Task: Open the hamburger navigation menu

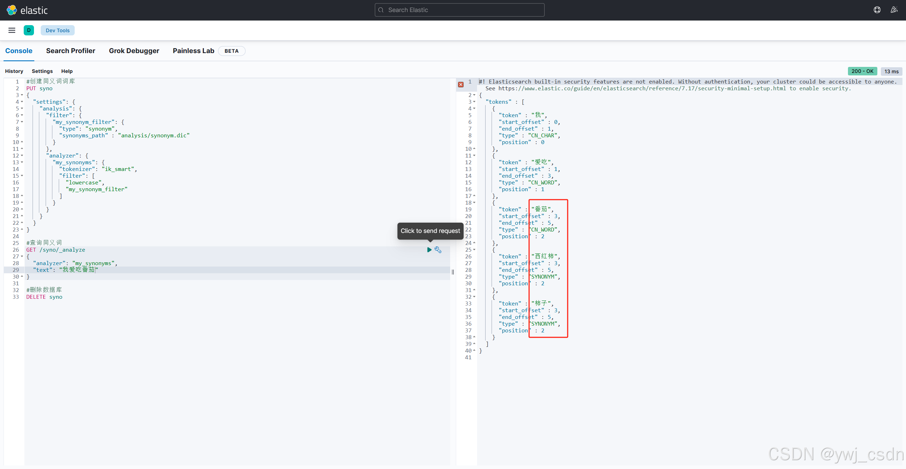Action: [12, 30]
